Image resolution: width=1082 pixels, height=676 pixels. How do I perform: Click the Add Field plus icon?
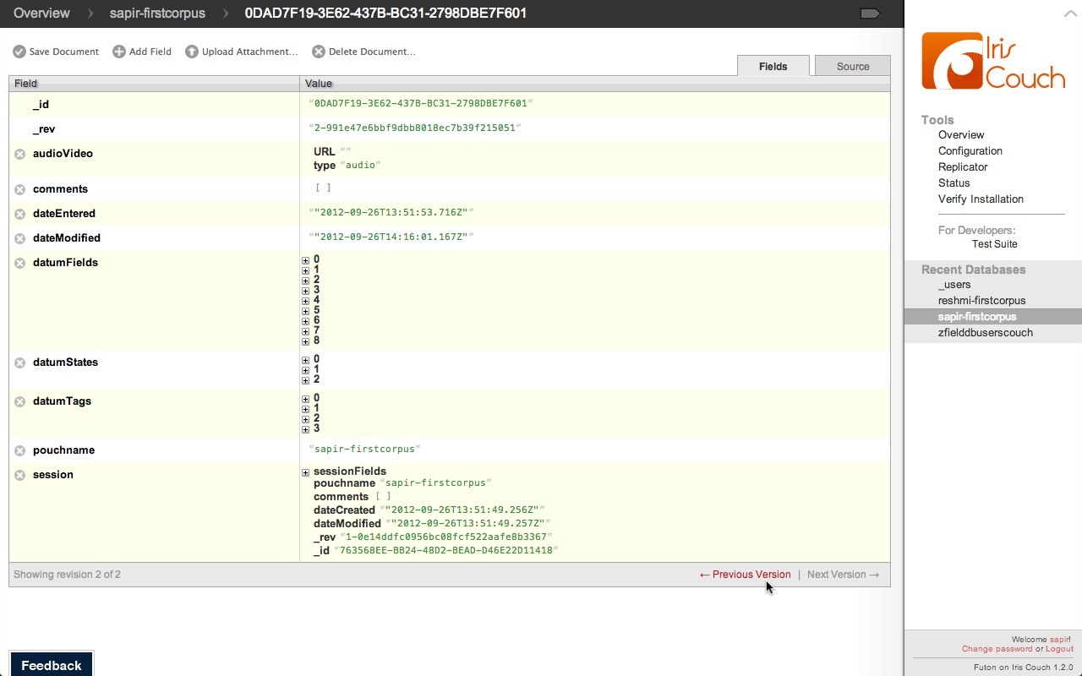coord(119,52)
